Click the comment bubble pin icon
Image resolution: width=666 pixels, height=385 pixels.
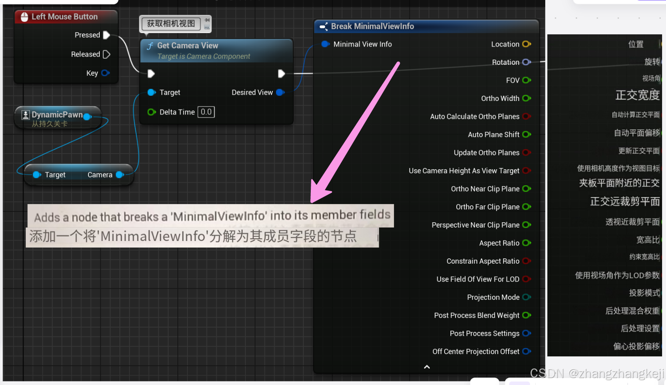click(207, 20)
